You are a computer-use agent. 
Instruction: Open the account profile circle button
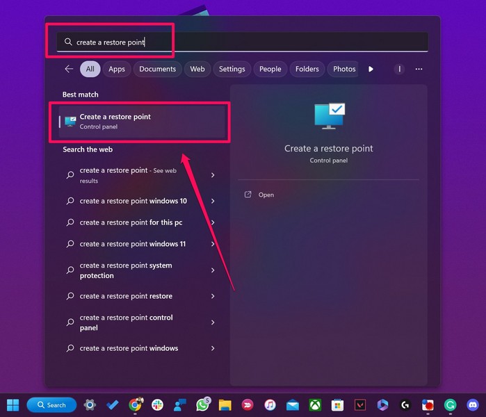(399, 69)
